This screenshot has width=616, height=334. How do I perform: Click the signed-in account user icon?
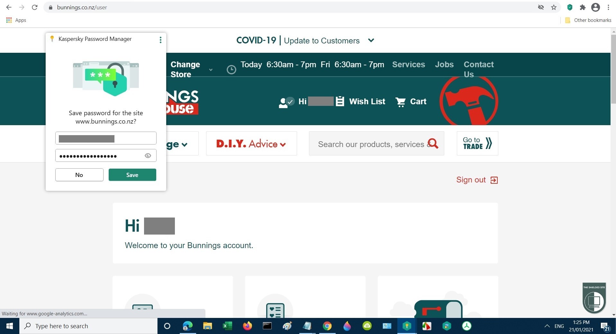pyautogui.click(x=286, y=102)
